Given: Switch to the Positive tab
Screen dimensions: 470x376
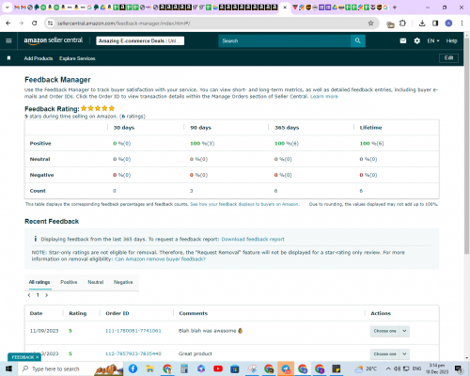Looking at the screenshot, I should [x=69, y=282].
